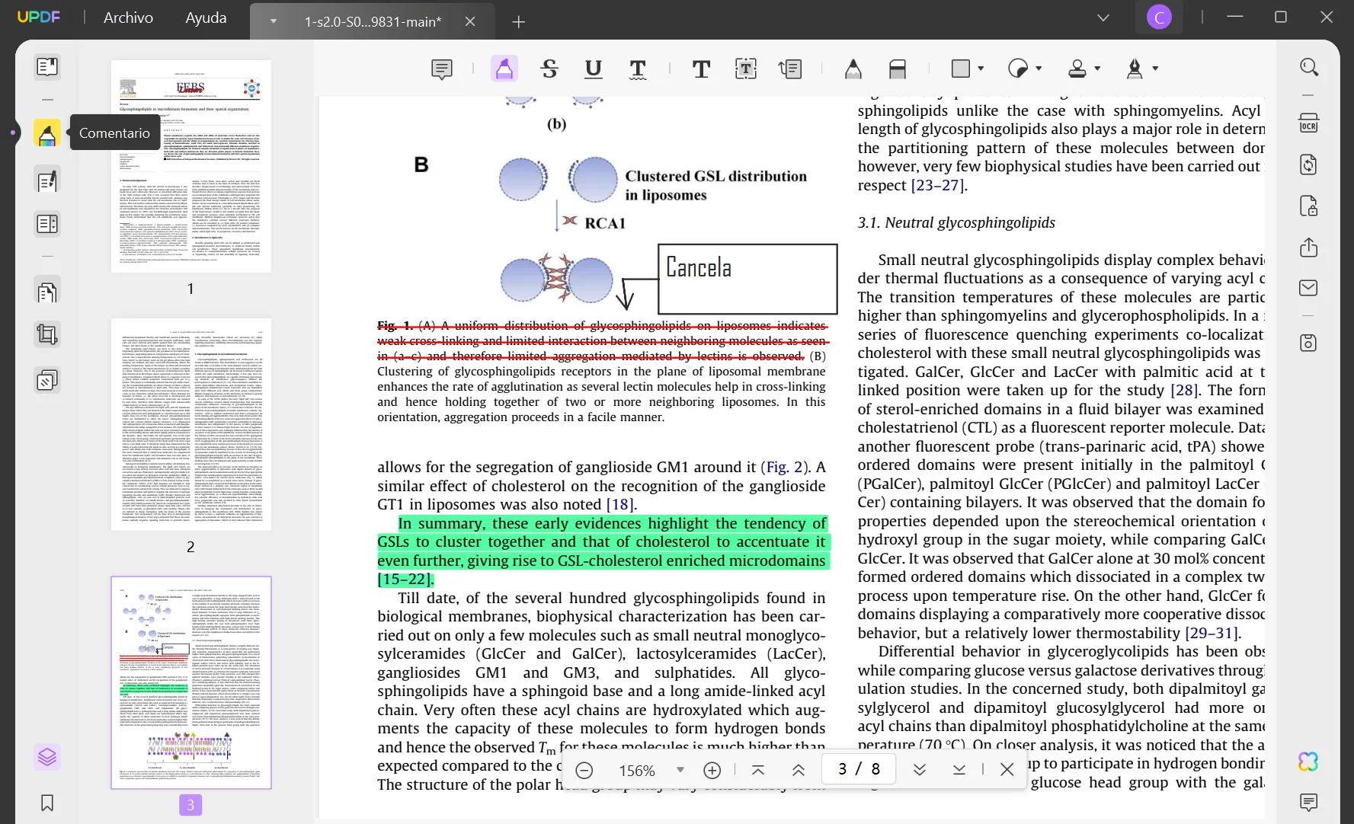The width and height of the screenshot is (1354, 824).
Task: Close the page navigation bar
Action: point(1007,770)
